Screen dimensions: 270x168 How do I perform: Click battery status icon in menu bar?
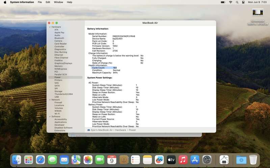(223, 2)
